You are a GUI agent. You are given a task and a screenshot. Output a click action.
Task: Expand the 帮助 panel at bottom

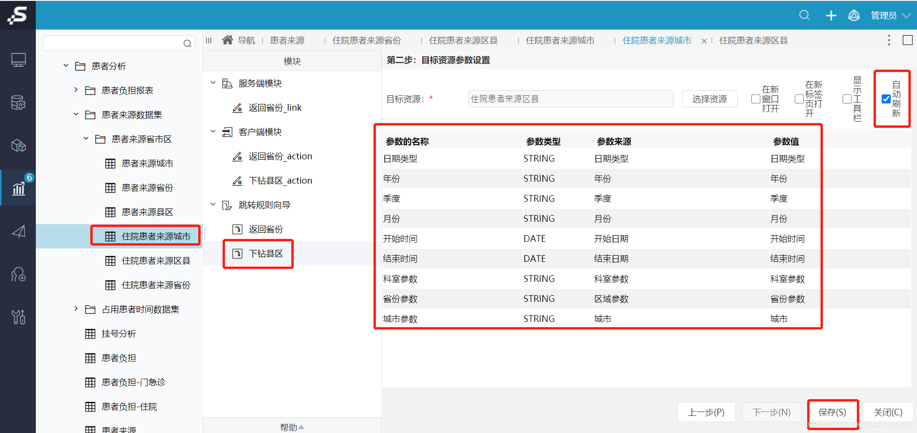tap(292, 427)
